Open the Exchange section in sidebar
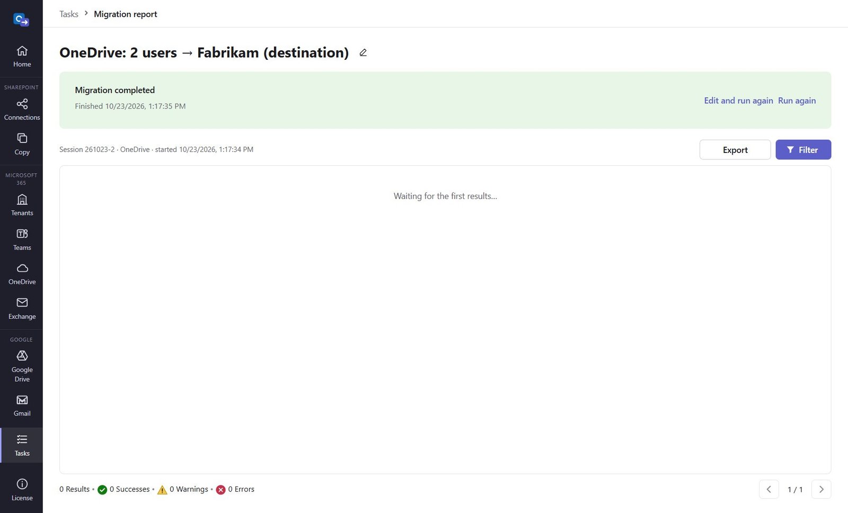 (x=22, y=308)
